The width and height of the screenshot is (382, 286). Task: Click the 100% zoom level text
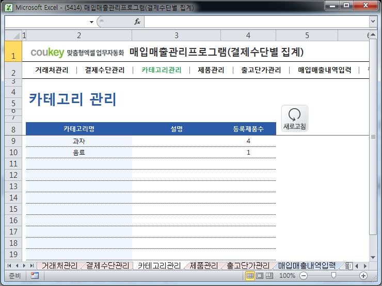point(287,276)
